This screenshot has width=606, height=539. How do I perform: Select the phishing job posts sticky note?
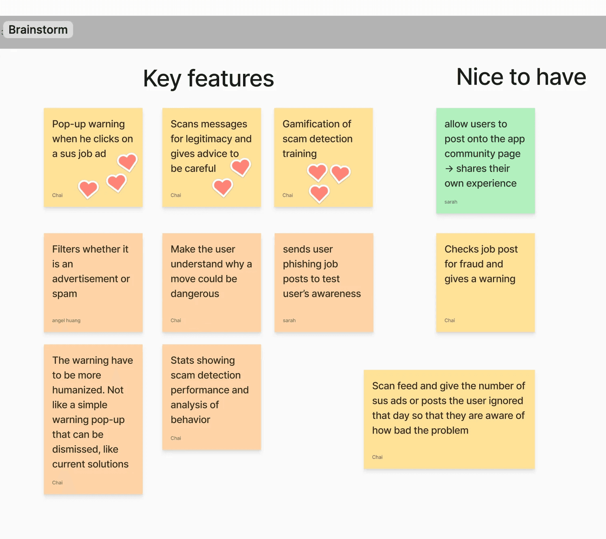click(x=324, y=283)
